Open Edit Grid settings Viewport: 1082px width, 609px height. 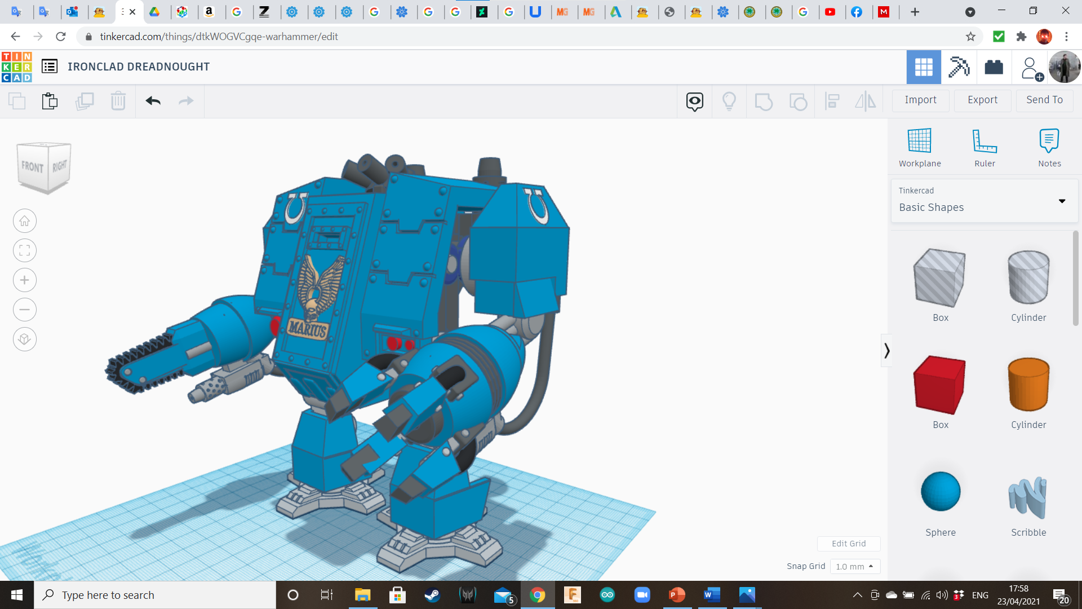[848, 543]
